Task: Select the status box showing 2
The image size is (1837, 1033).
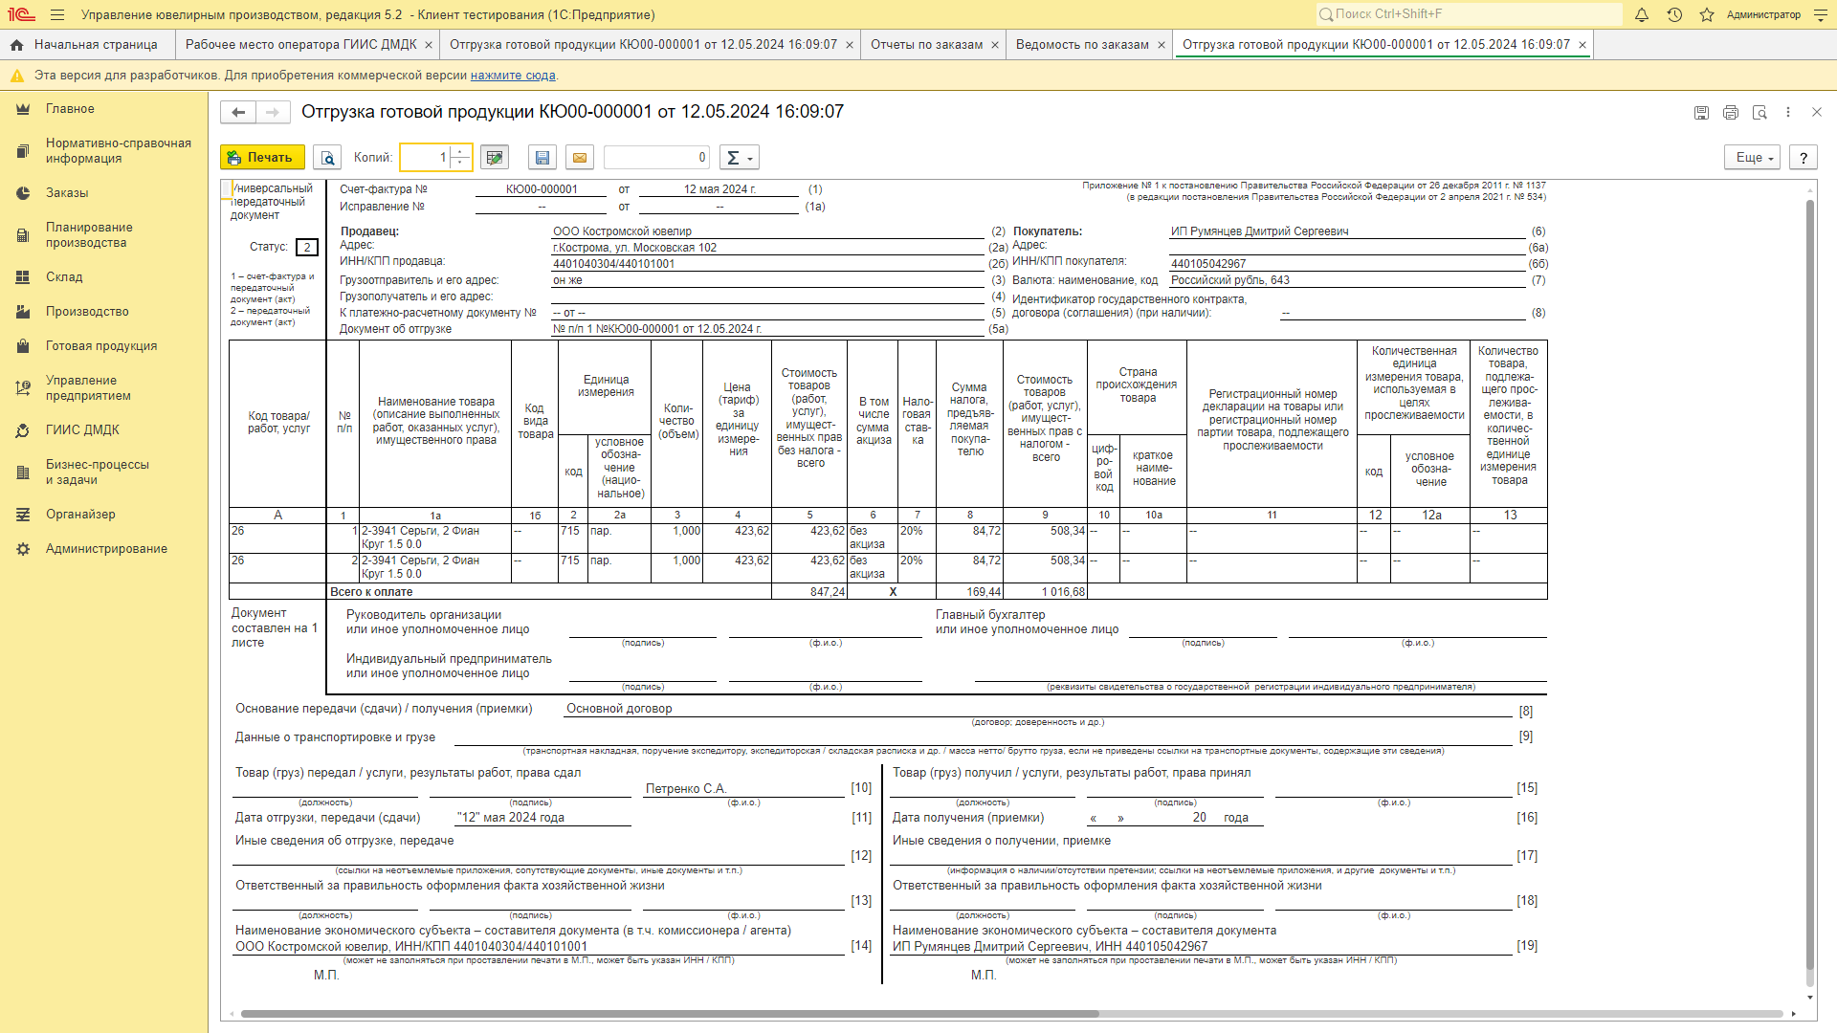Action: click(x=307, y=248)
